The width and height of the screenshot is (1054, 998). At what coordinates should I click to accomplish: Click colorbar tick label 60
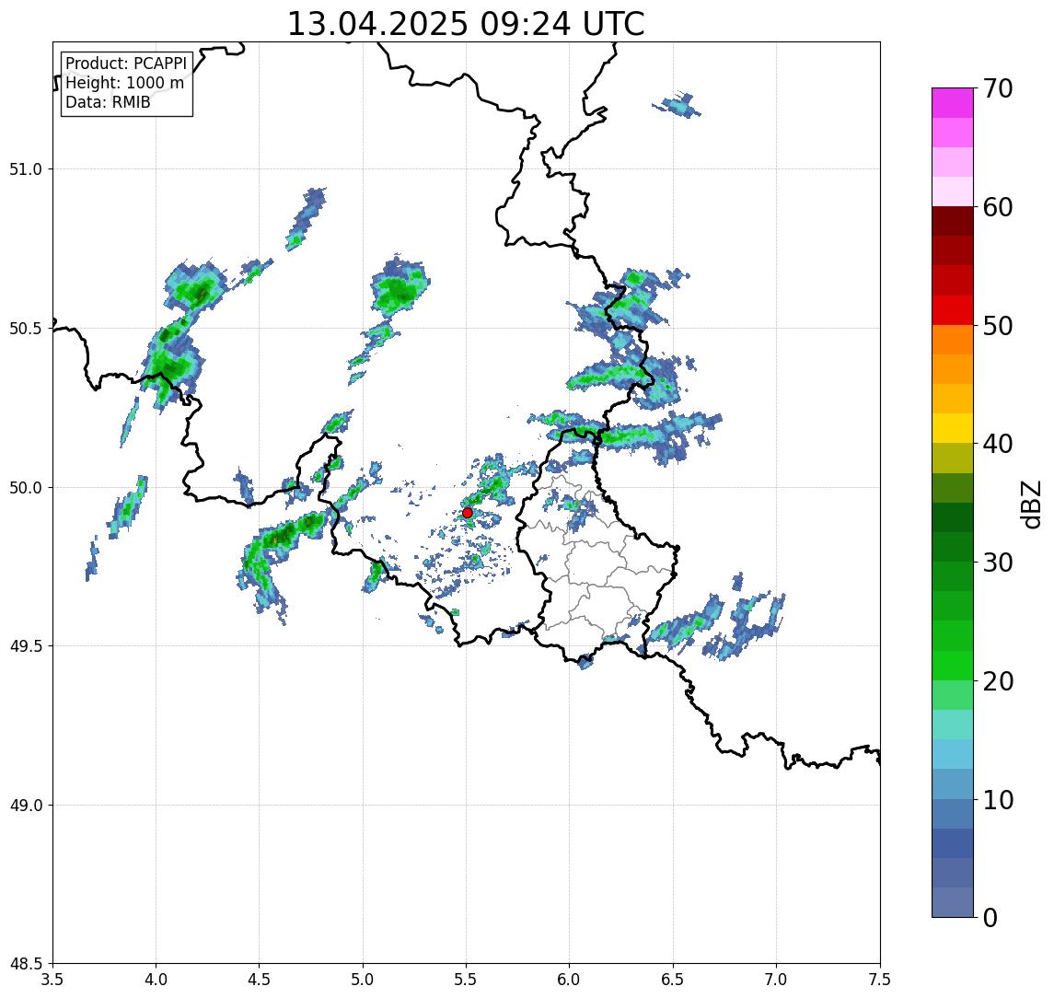998,207
